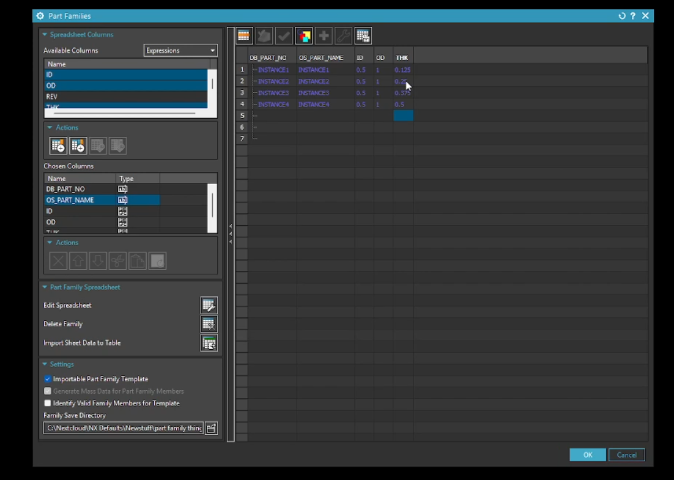674x480 pixels.
Task: Click the THK column header
Action: [x=403, y=57]
